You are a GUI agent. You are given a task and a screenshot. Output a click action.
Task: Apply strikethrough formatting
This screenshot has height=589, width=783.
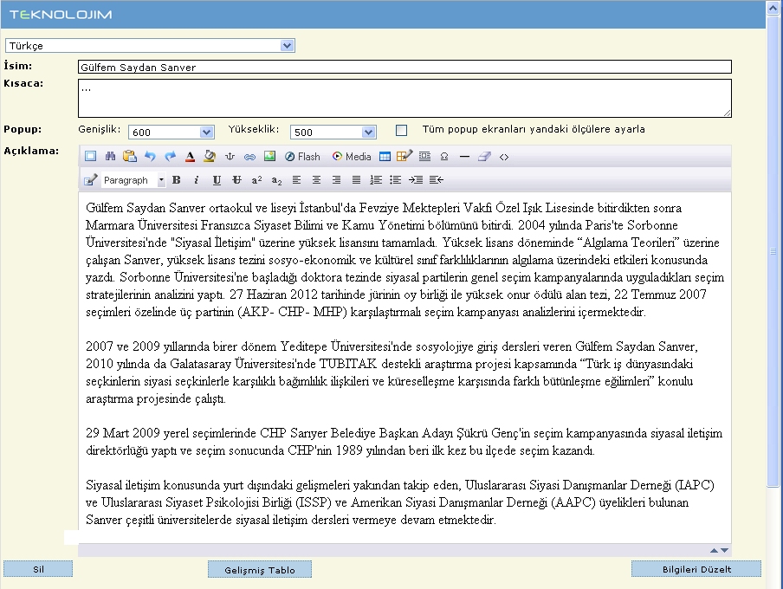coord(236,180)
